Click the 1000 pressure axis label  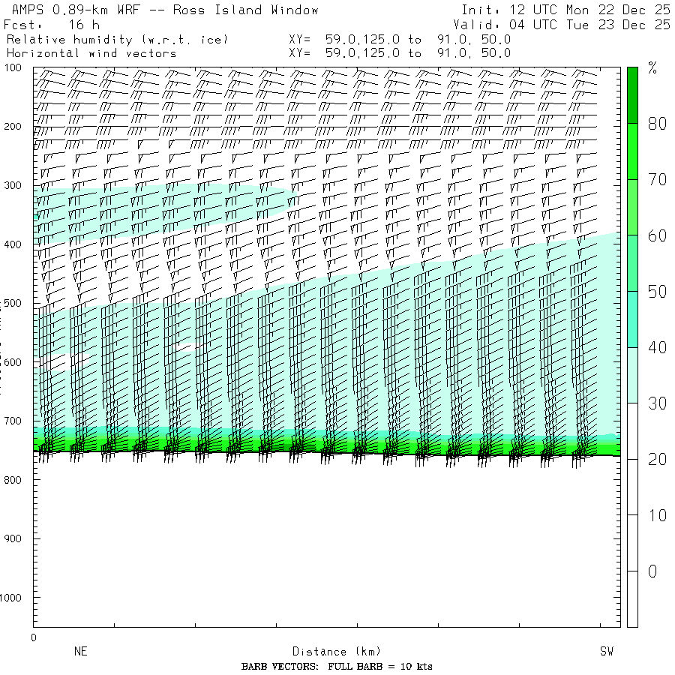pos(10,598)
